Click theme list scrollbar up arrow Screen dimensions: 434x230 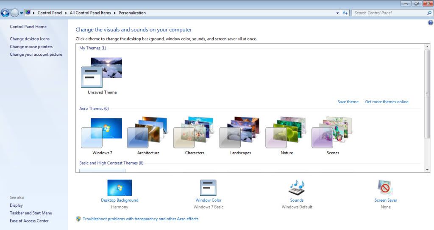pos(427,47)
